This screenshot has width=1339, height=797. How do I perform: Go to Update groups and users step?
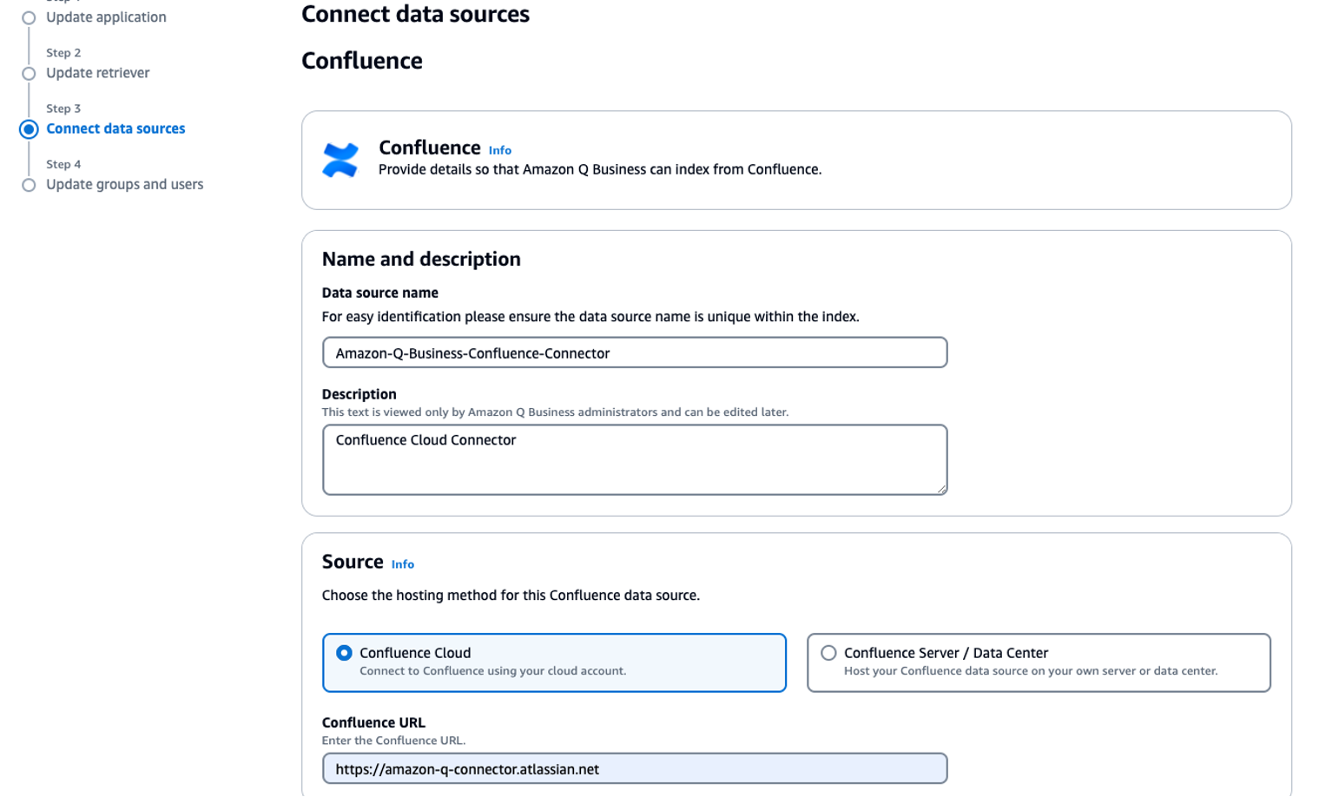click(125, 184)
